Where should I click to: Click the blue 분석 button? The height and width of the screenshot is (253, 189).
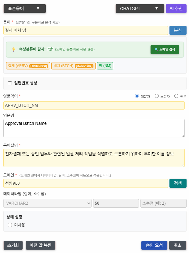(178, 30)
